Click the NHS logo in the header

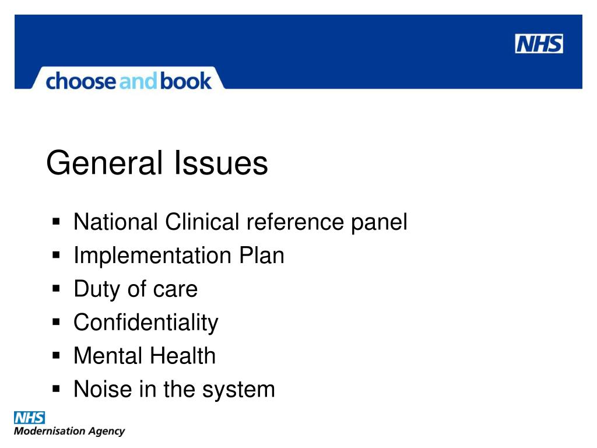(x=539, y=43)
